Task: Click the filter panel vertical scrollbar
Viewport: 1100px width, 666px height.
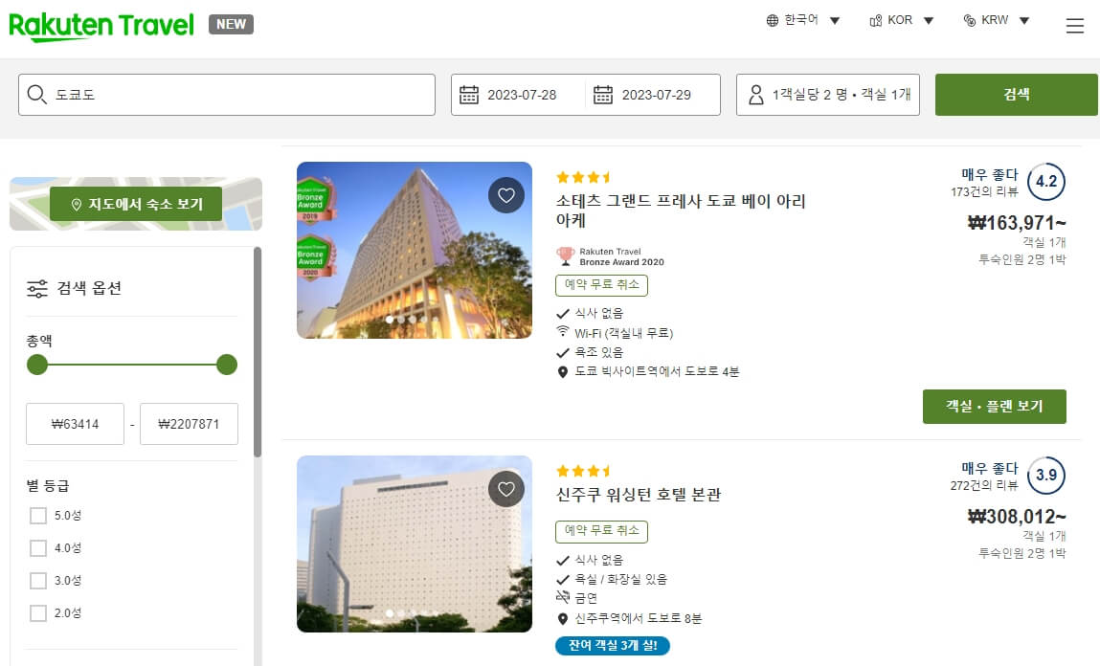Action: [258, 352]
